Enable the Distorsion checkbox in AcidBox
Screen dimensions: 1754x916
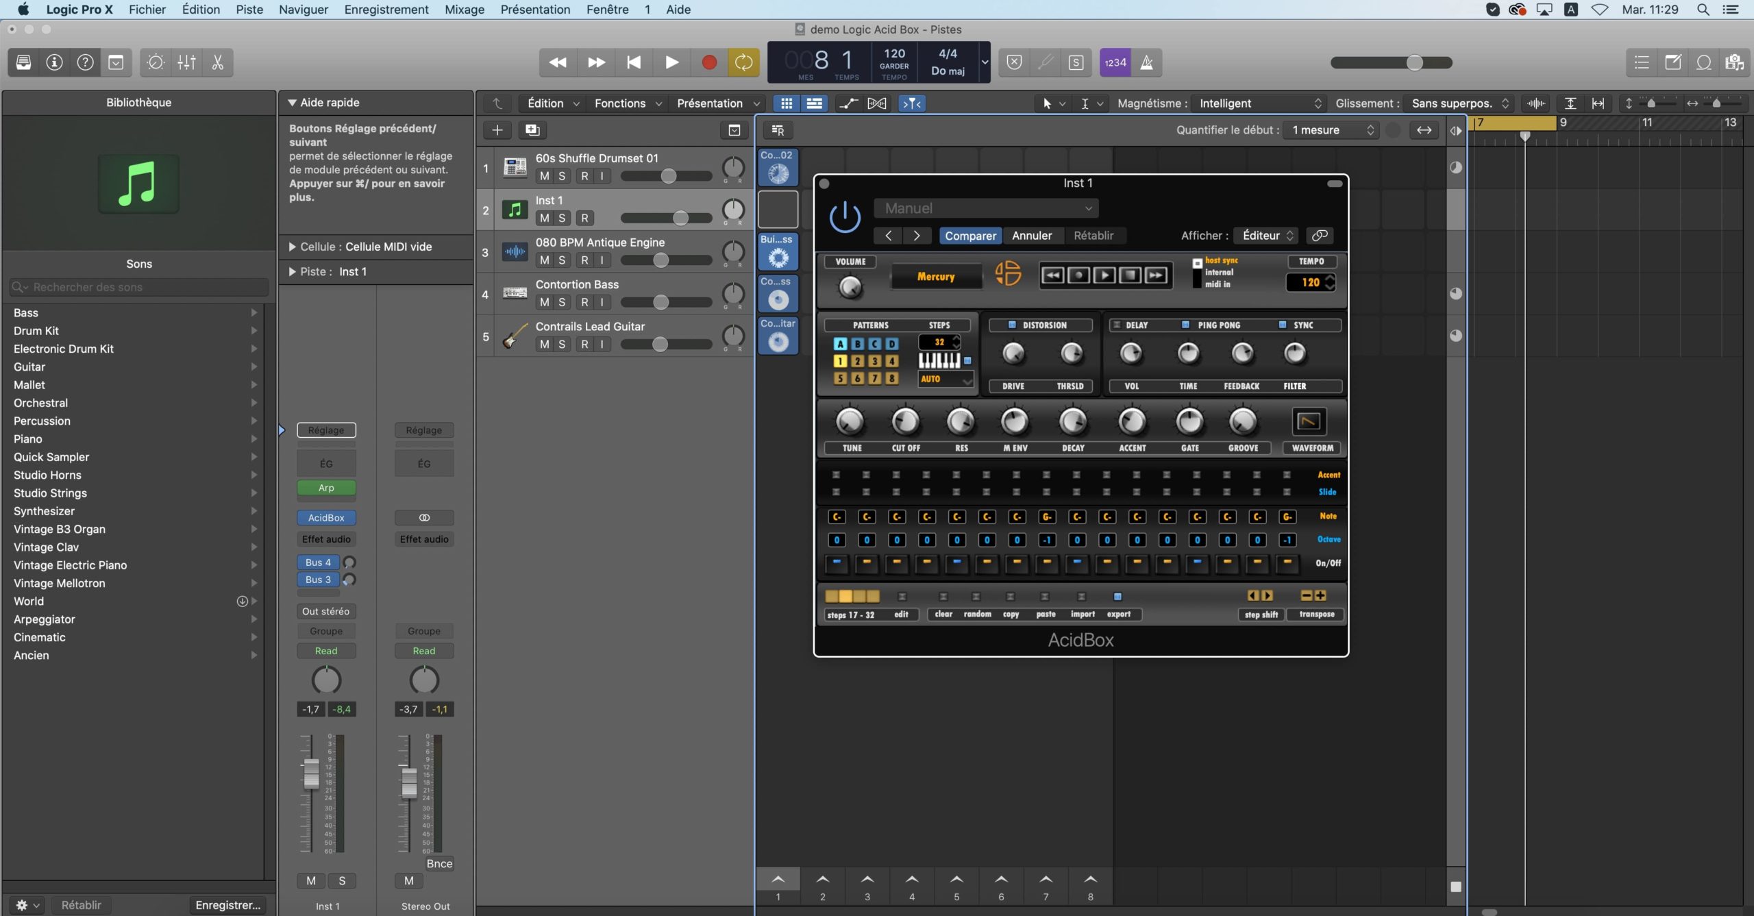pos(1011,325)
